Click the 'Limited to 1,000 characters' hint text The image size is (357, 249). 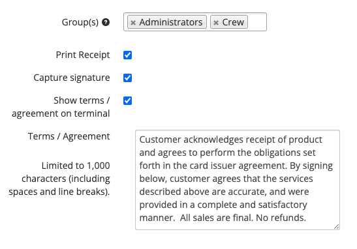click(59, 179)
